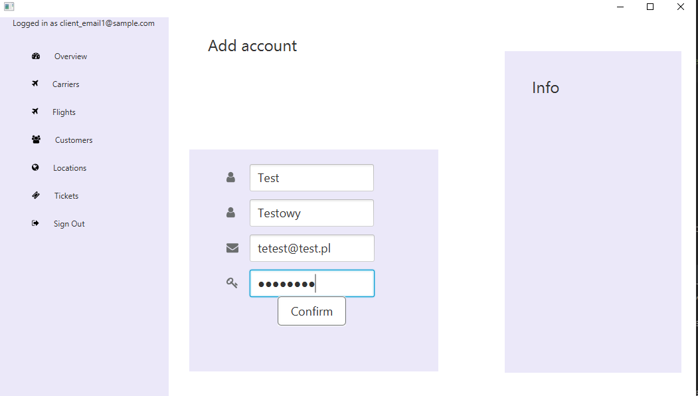Click the Tickets icon in sidebar

pos(35,195)
